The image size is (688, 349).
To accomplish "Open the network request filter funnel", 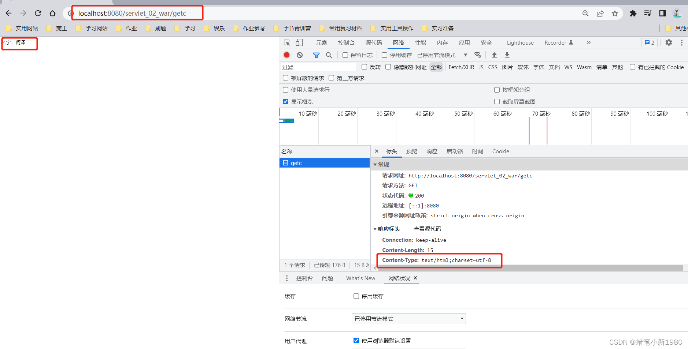I will (x=316, y=55).
